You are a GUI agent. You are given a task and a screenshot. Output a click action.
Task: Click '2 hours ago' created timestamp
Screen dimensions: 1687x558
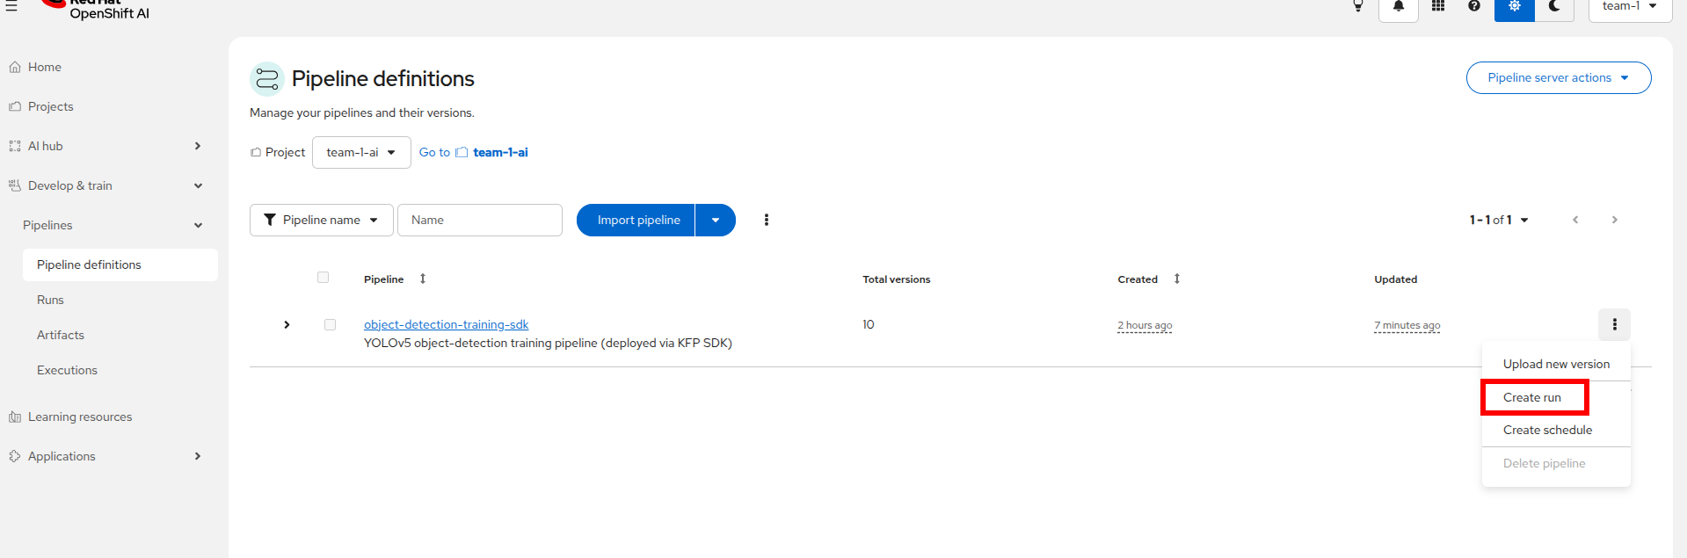pyautogui.click(x=1145, y=325)
